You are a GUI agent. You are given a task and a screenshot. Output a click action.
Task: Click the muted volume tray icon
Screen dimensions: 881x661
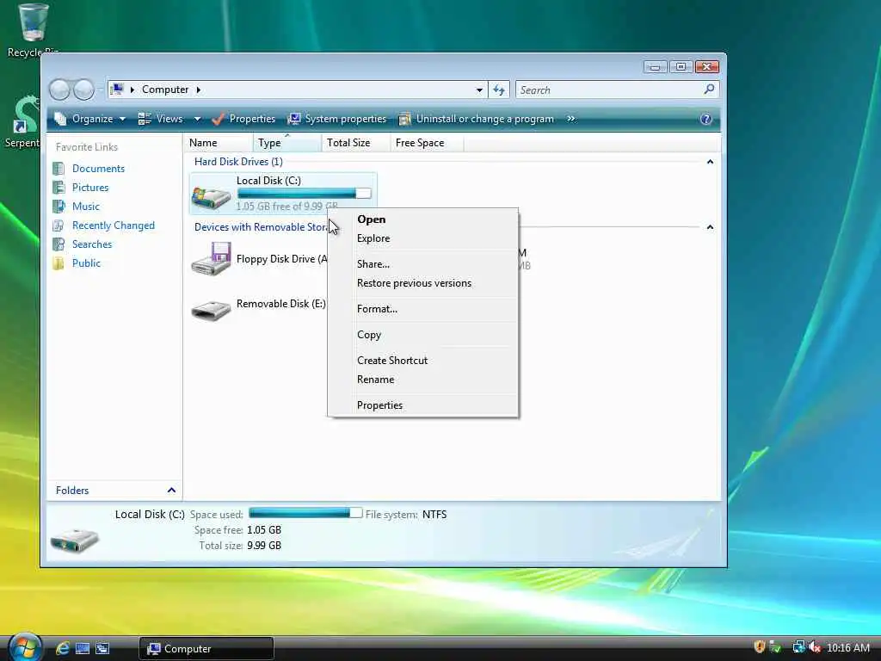(815, 647)
